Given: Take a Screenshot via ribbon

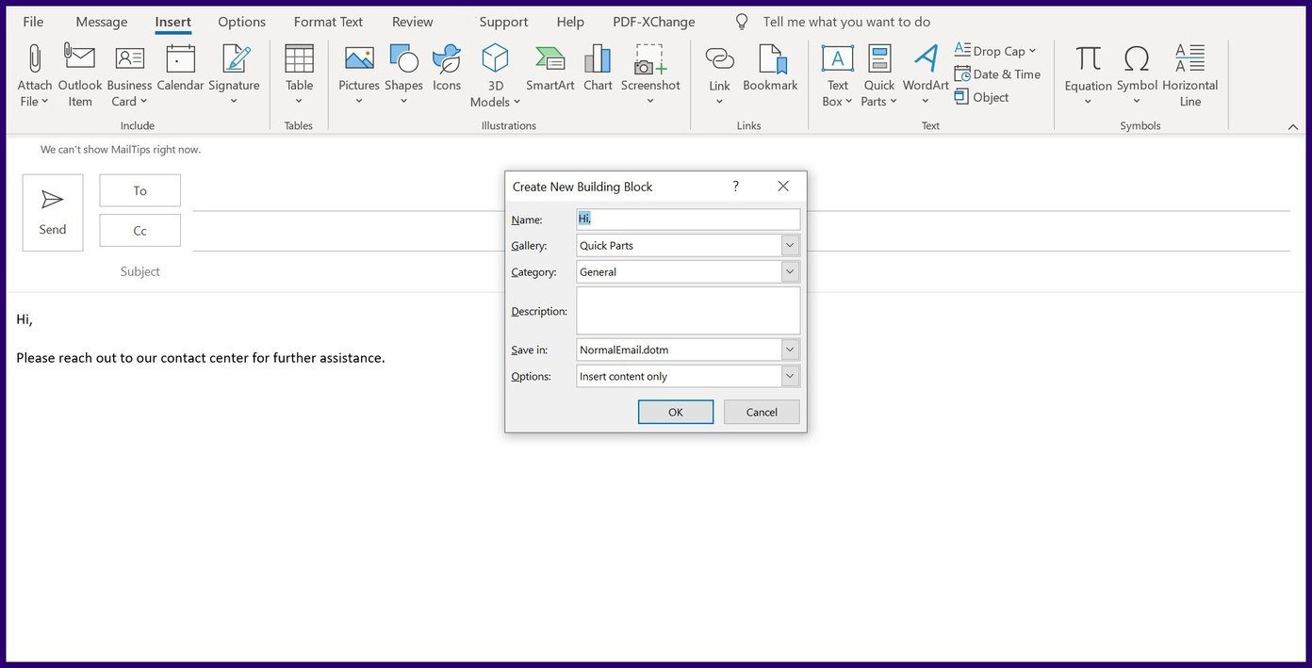Looking at the screenshot, I should (650, 75).
